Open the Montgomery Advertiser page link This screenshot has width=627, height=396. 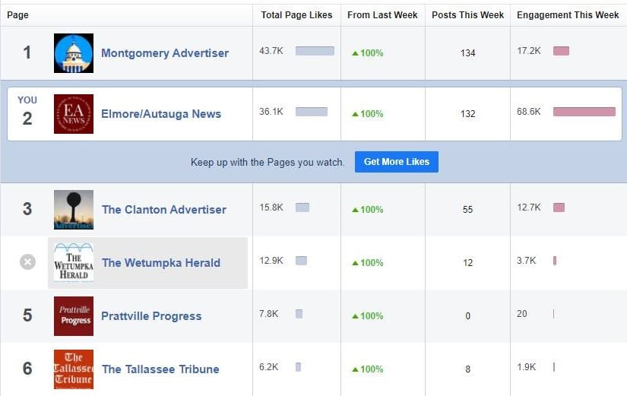165,53
